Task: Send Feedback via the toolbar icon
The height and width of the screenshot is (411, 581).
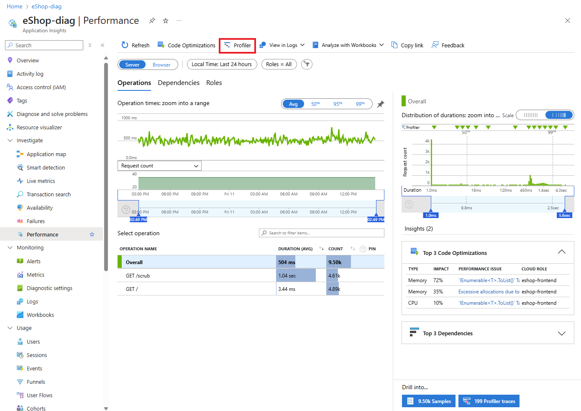Action: coord(448,45)
